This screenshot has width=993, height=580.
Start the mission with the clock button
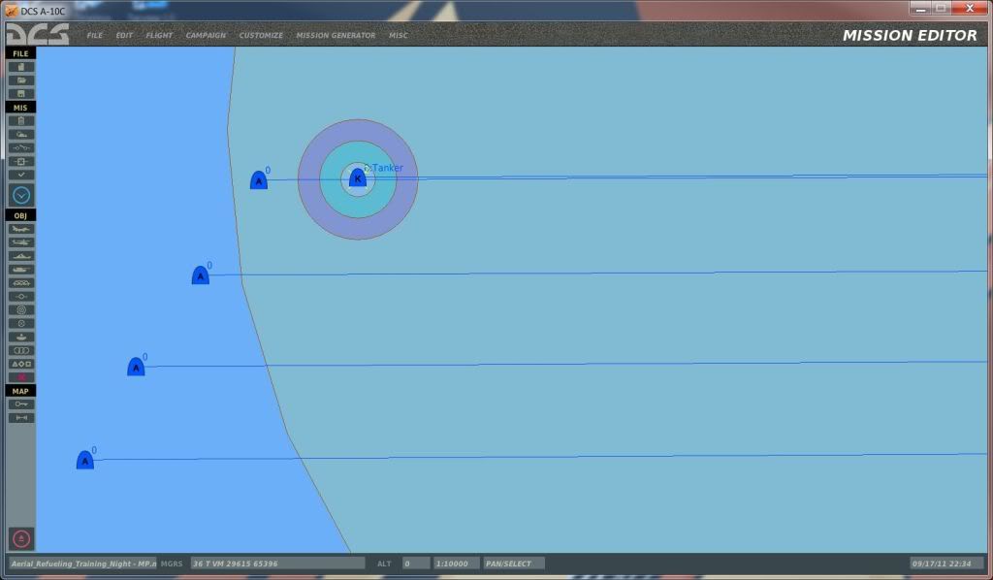coord(21,195)
